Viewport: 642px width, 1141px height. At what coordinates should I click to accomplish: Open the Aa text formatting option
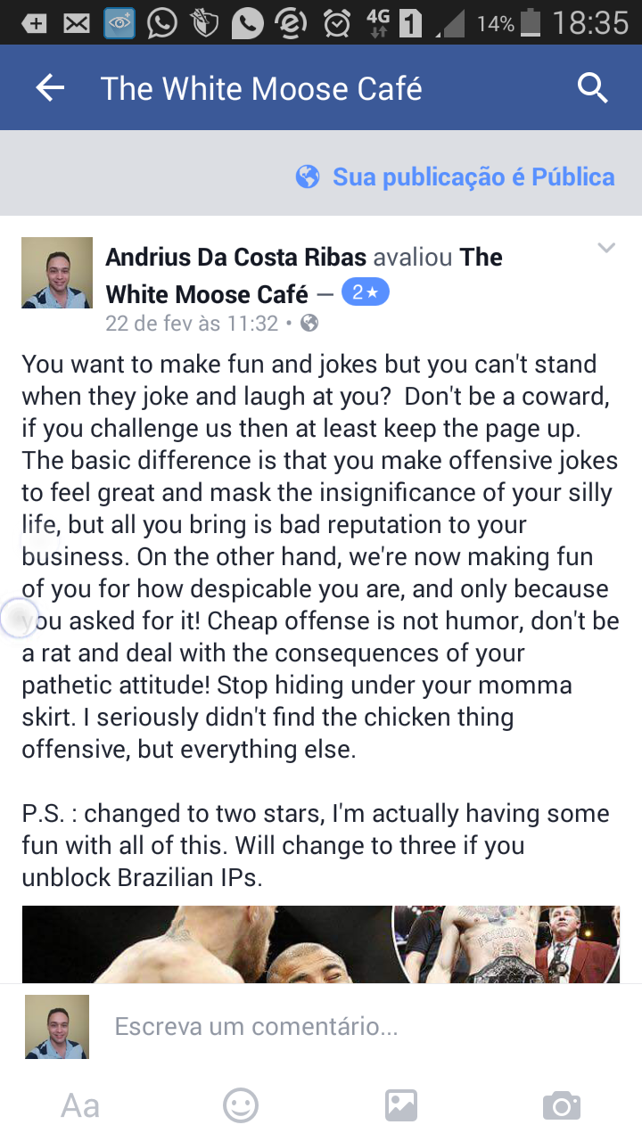80,1106
